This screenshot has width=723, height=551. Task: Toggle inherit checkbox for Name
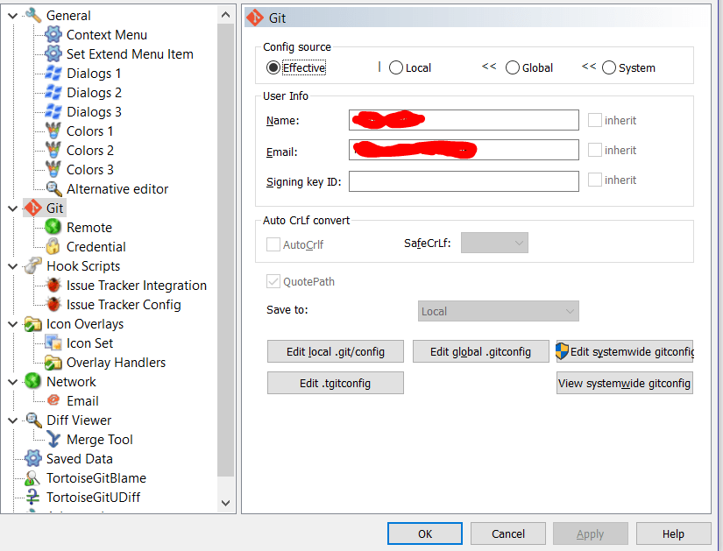[x=595, y=120]
